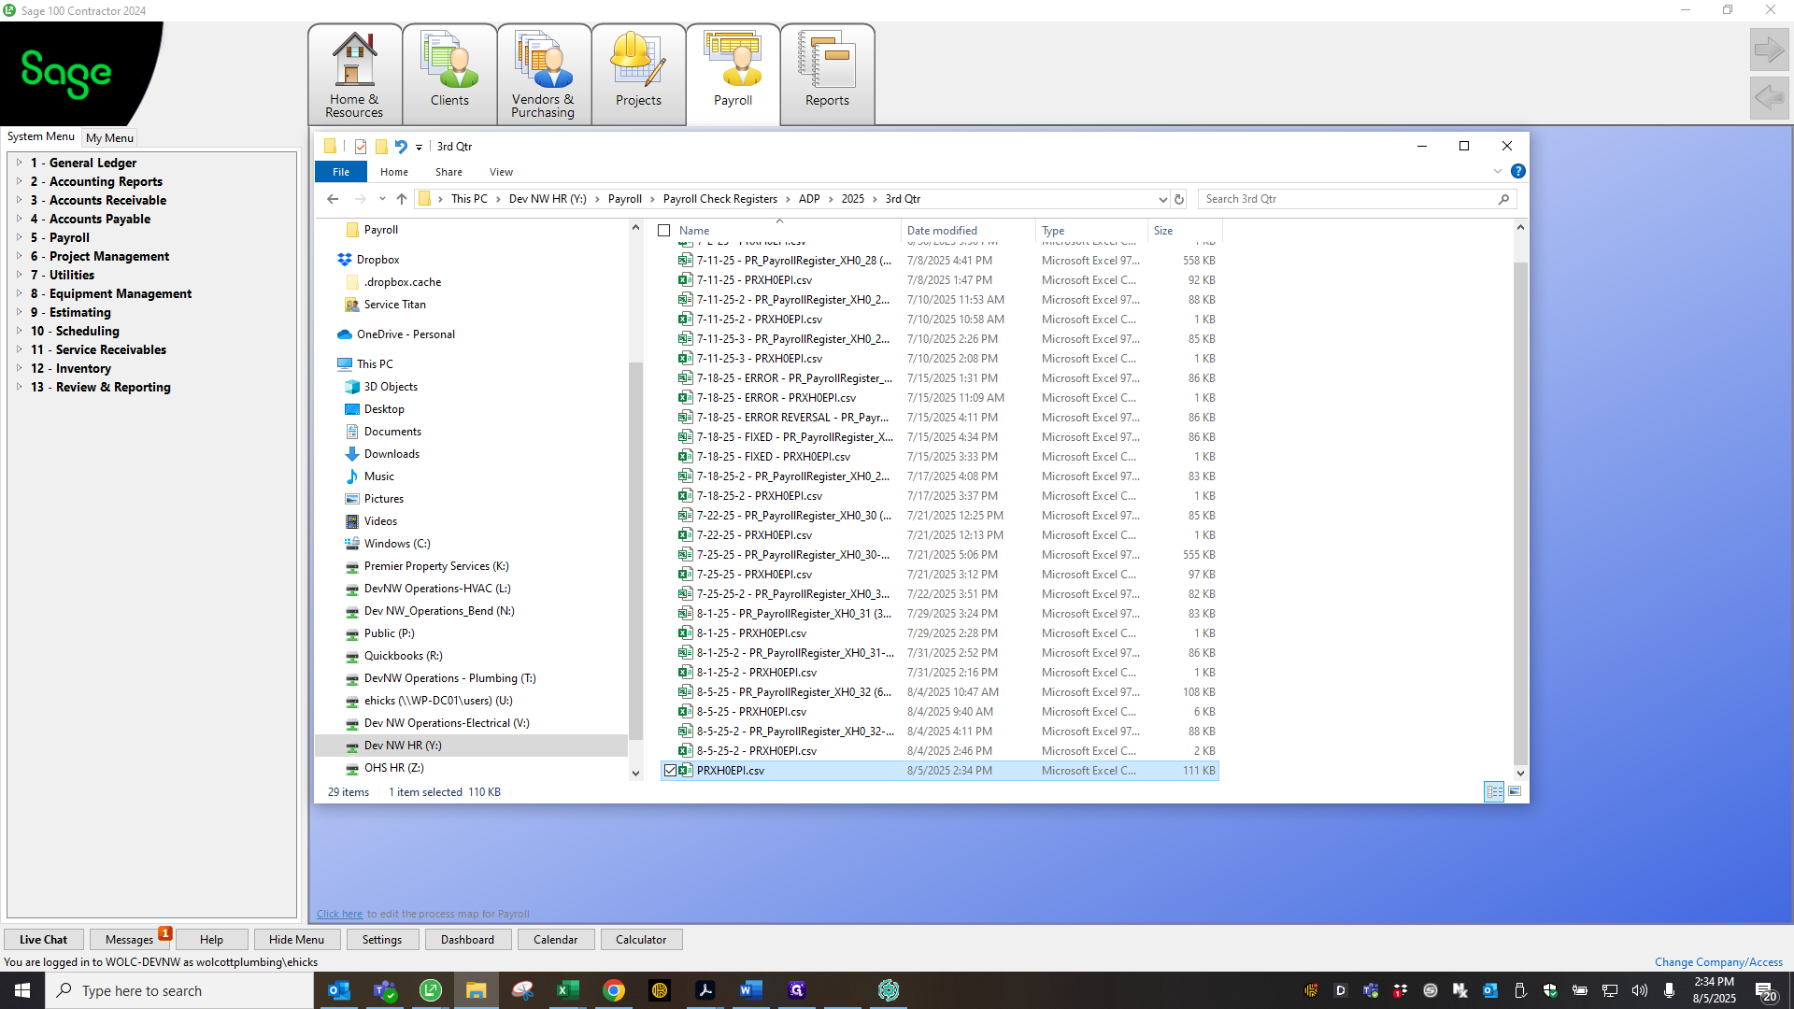Switch to the System Menu tab

(41, 136)
